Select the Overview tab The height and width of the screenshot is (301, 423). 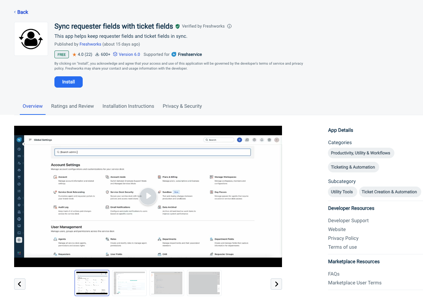tap(33, 106)
